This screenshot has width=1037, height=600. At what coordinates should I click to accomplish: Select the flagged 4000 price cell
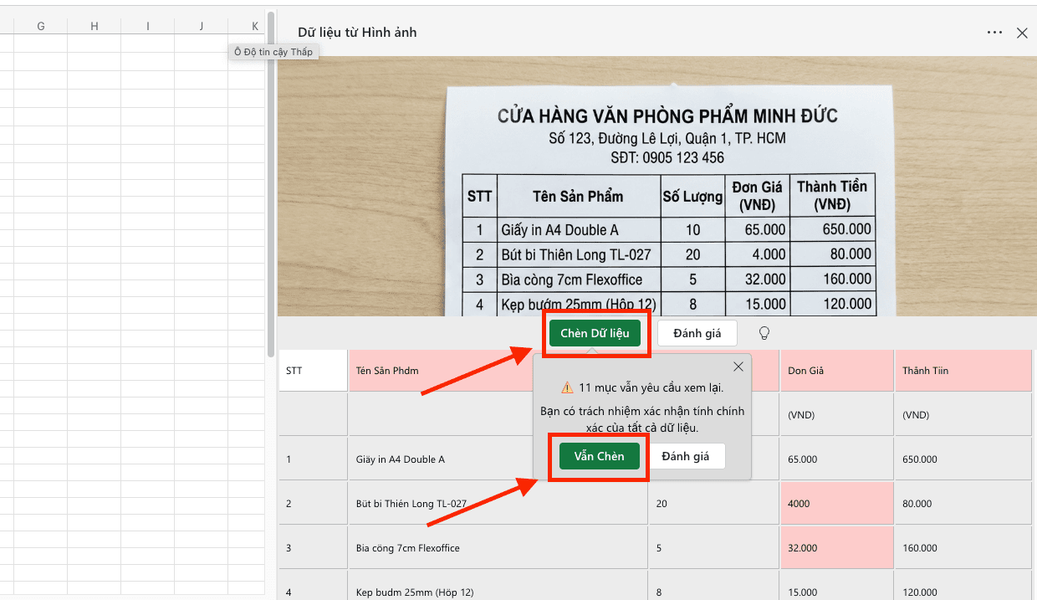tap(836, 503)
